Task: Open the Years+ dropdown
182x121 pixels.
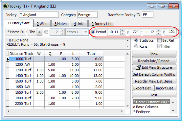Action: [86, 32]
